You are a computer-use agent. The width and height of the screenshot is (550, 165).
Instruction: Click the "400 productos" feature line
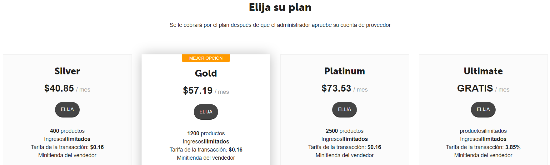pyautogui.click(x=67, y=131)
